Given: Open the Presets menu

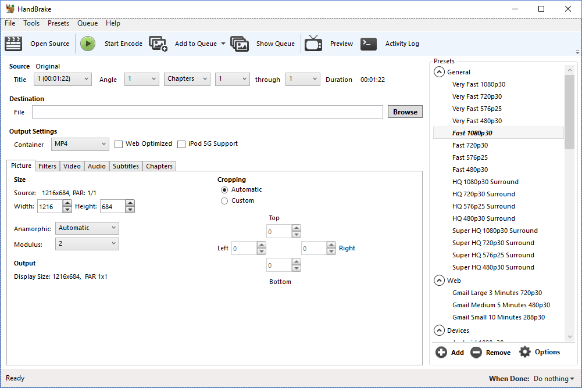Looking at the screenshot, I should [x=58, y=23].
